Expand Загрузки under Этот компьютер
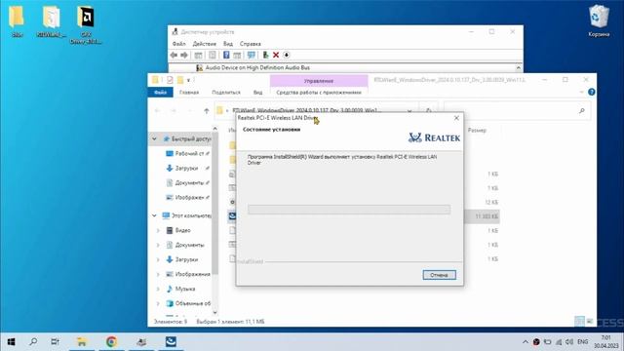Screen dimensions: 624x351 158,260
